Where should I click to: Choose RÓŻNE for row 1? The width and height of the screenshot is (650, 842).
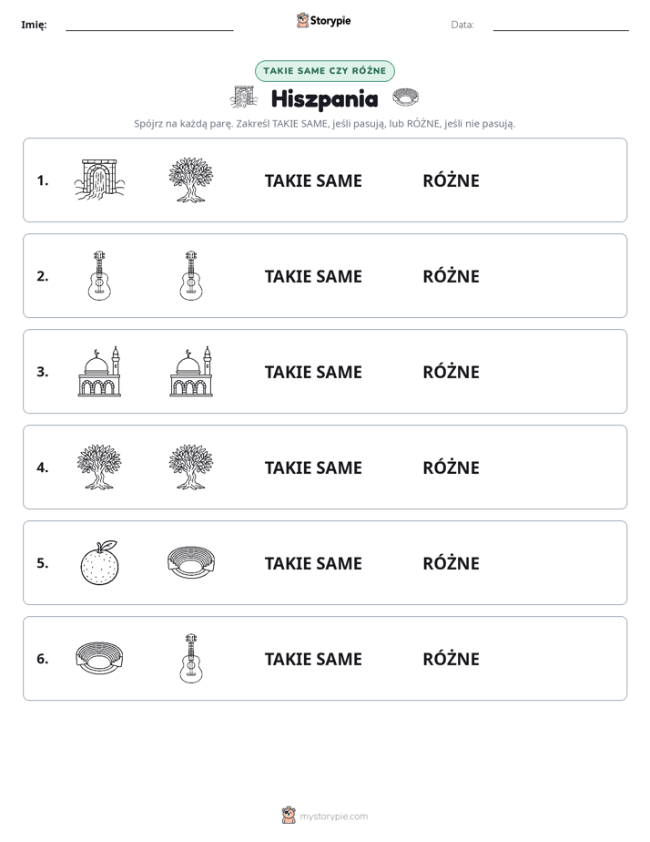[451, 180]
